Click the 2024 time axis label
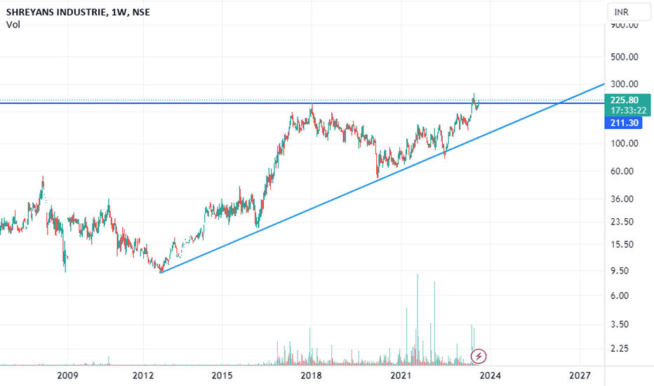Image resolution: width=654 pixels, height=386 pixels. point(490,375)
